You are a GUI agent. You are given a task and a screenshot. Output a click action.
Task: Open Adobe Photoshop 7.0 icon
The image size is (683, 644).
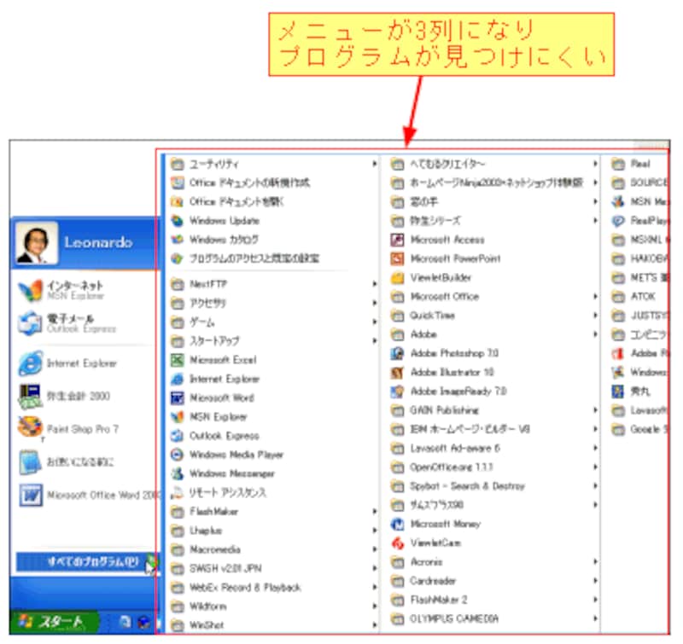396,353
